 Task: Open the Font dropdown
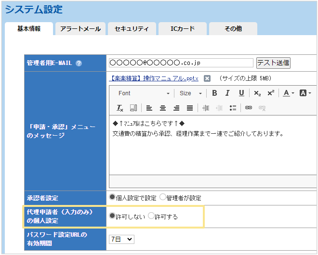pyautogui.click(x=143, y=93)
